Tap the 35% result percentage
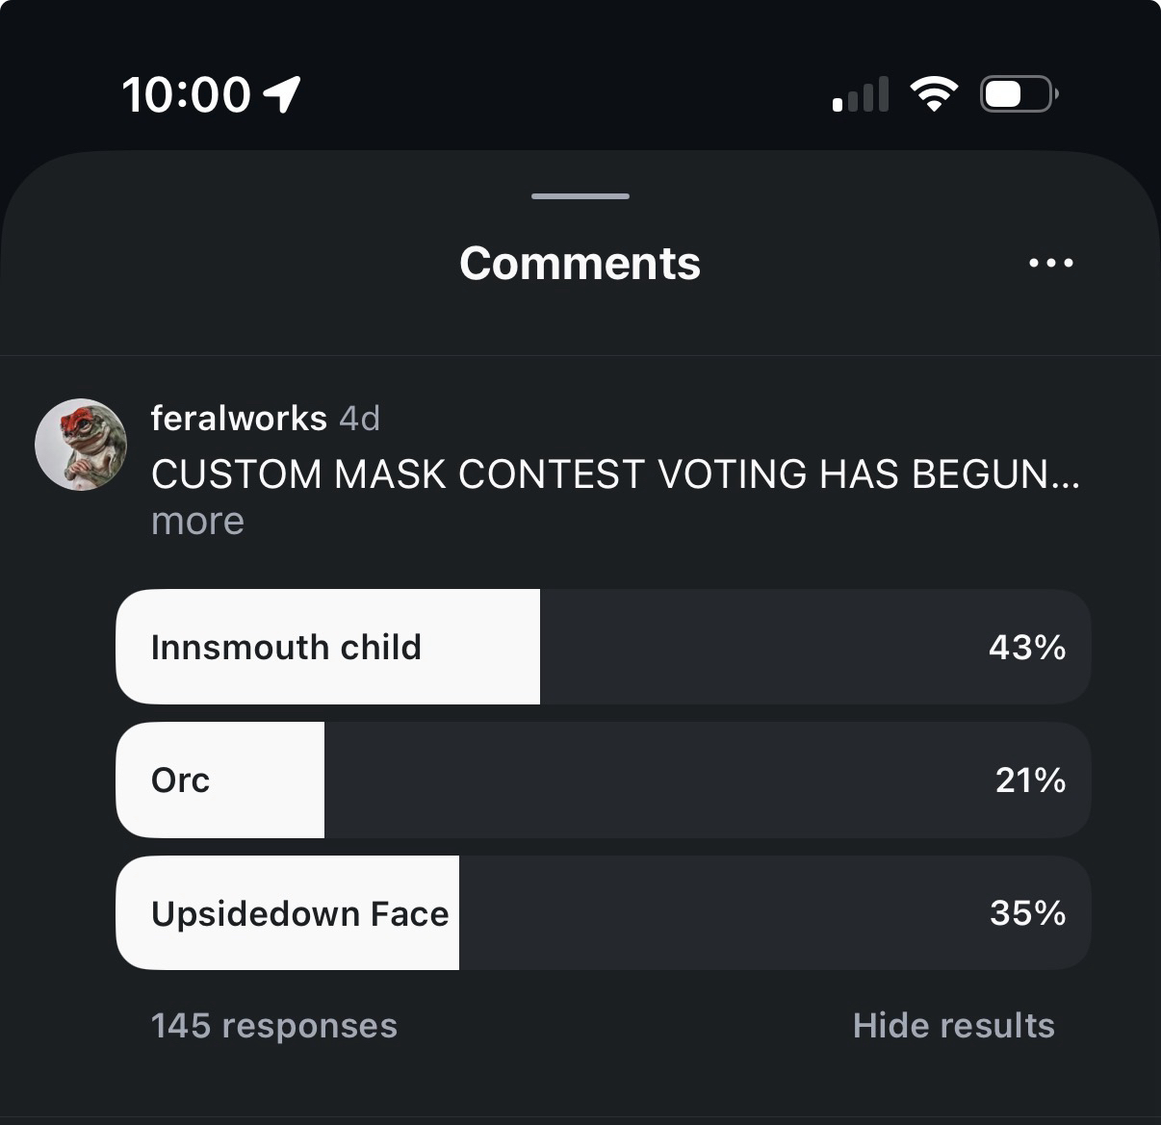1161x1125 pixels. coord(1027,913)
